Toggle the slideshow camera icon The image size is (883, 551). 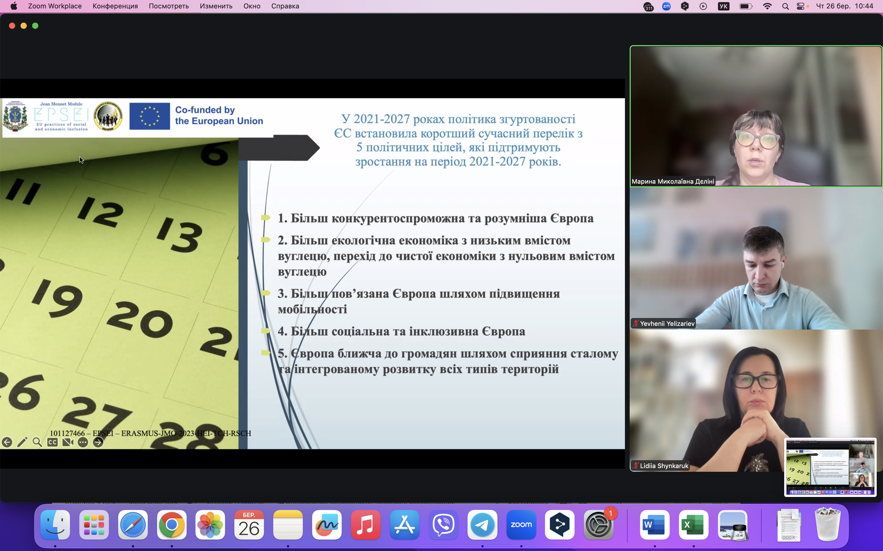click(68, 442)
